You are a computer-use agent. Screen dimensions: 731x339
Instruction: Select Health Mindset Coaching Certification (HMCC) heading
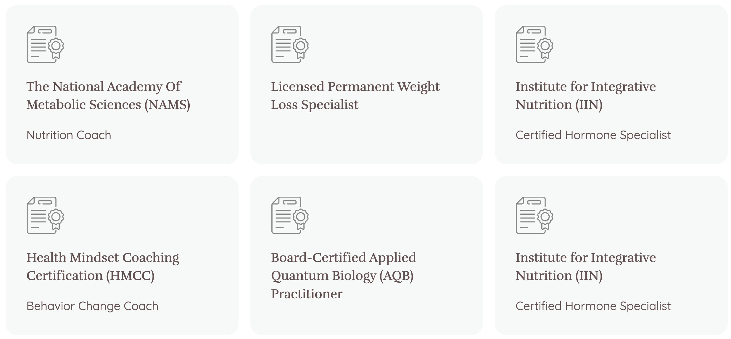pyautogui.click(x=103, y=267)
